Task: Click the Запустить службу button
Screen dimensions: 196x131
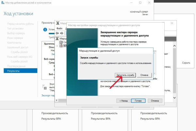Action: click(125, 75)
